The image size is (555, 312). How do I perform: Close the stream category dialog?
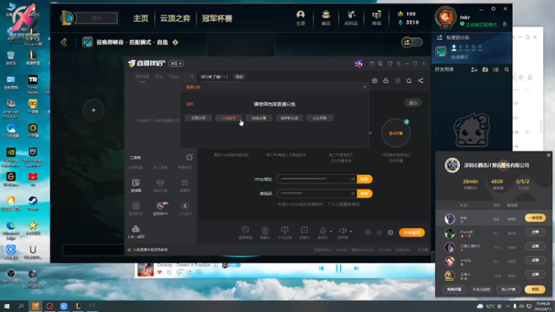(365, 87)
